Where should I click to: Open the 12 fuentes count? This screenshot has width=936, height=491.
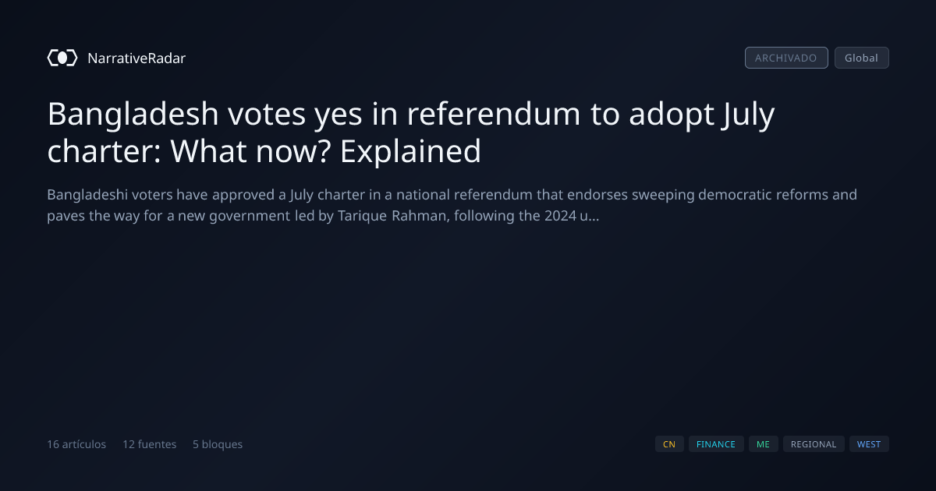click(x=149, y=444)
